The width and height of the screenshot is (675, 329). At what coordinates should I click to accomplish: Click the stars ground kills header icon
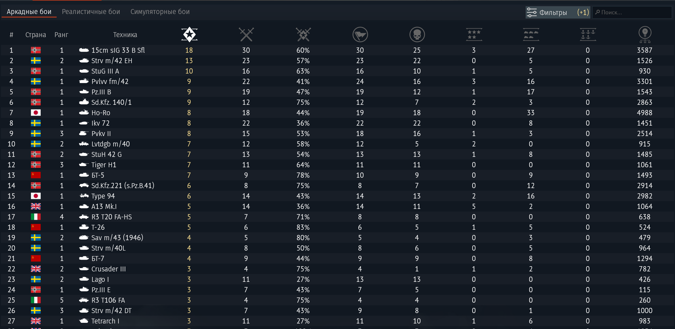(x=474, y=34)
